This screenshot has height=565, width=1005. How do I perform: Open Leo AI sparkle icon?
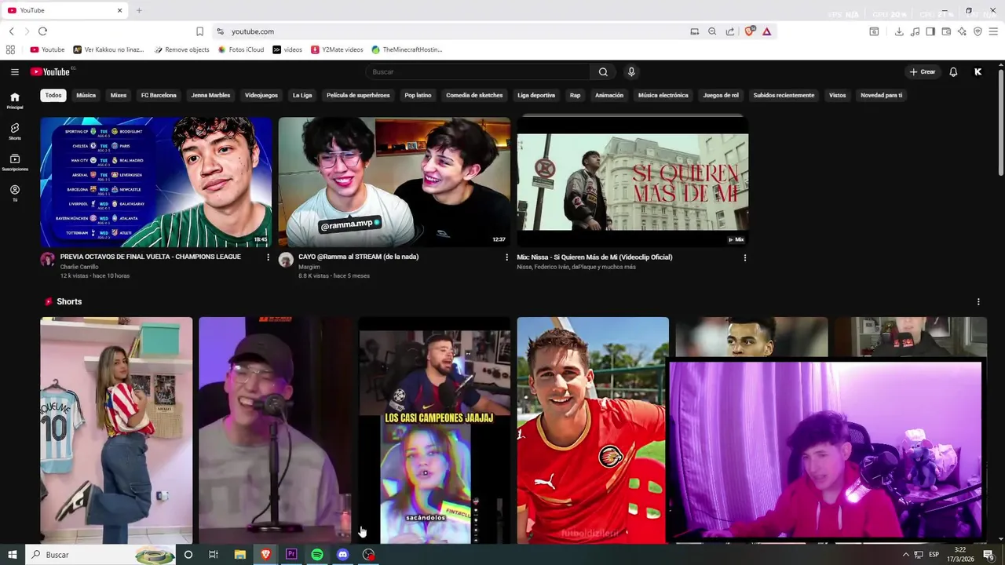(x=962, y=31)
